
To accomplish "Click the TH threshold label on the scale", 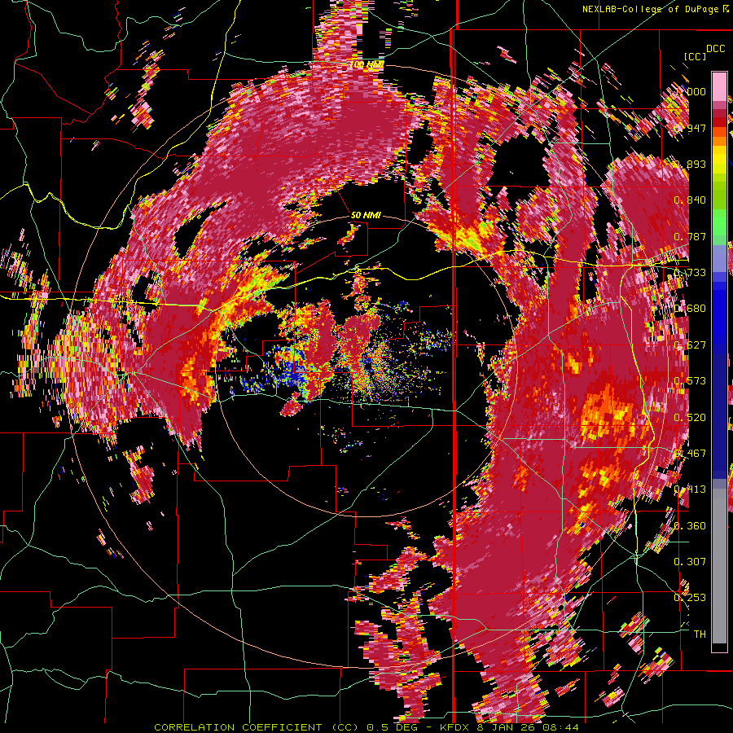I will tap(700, 634).
